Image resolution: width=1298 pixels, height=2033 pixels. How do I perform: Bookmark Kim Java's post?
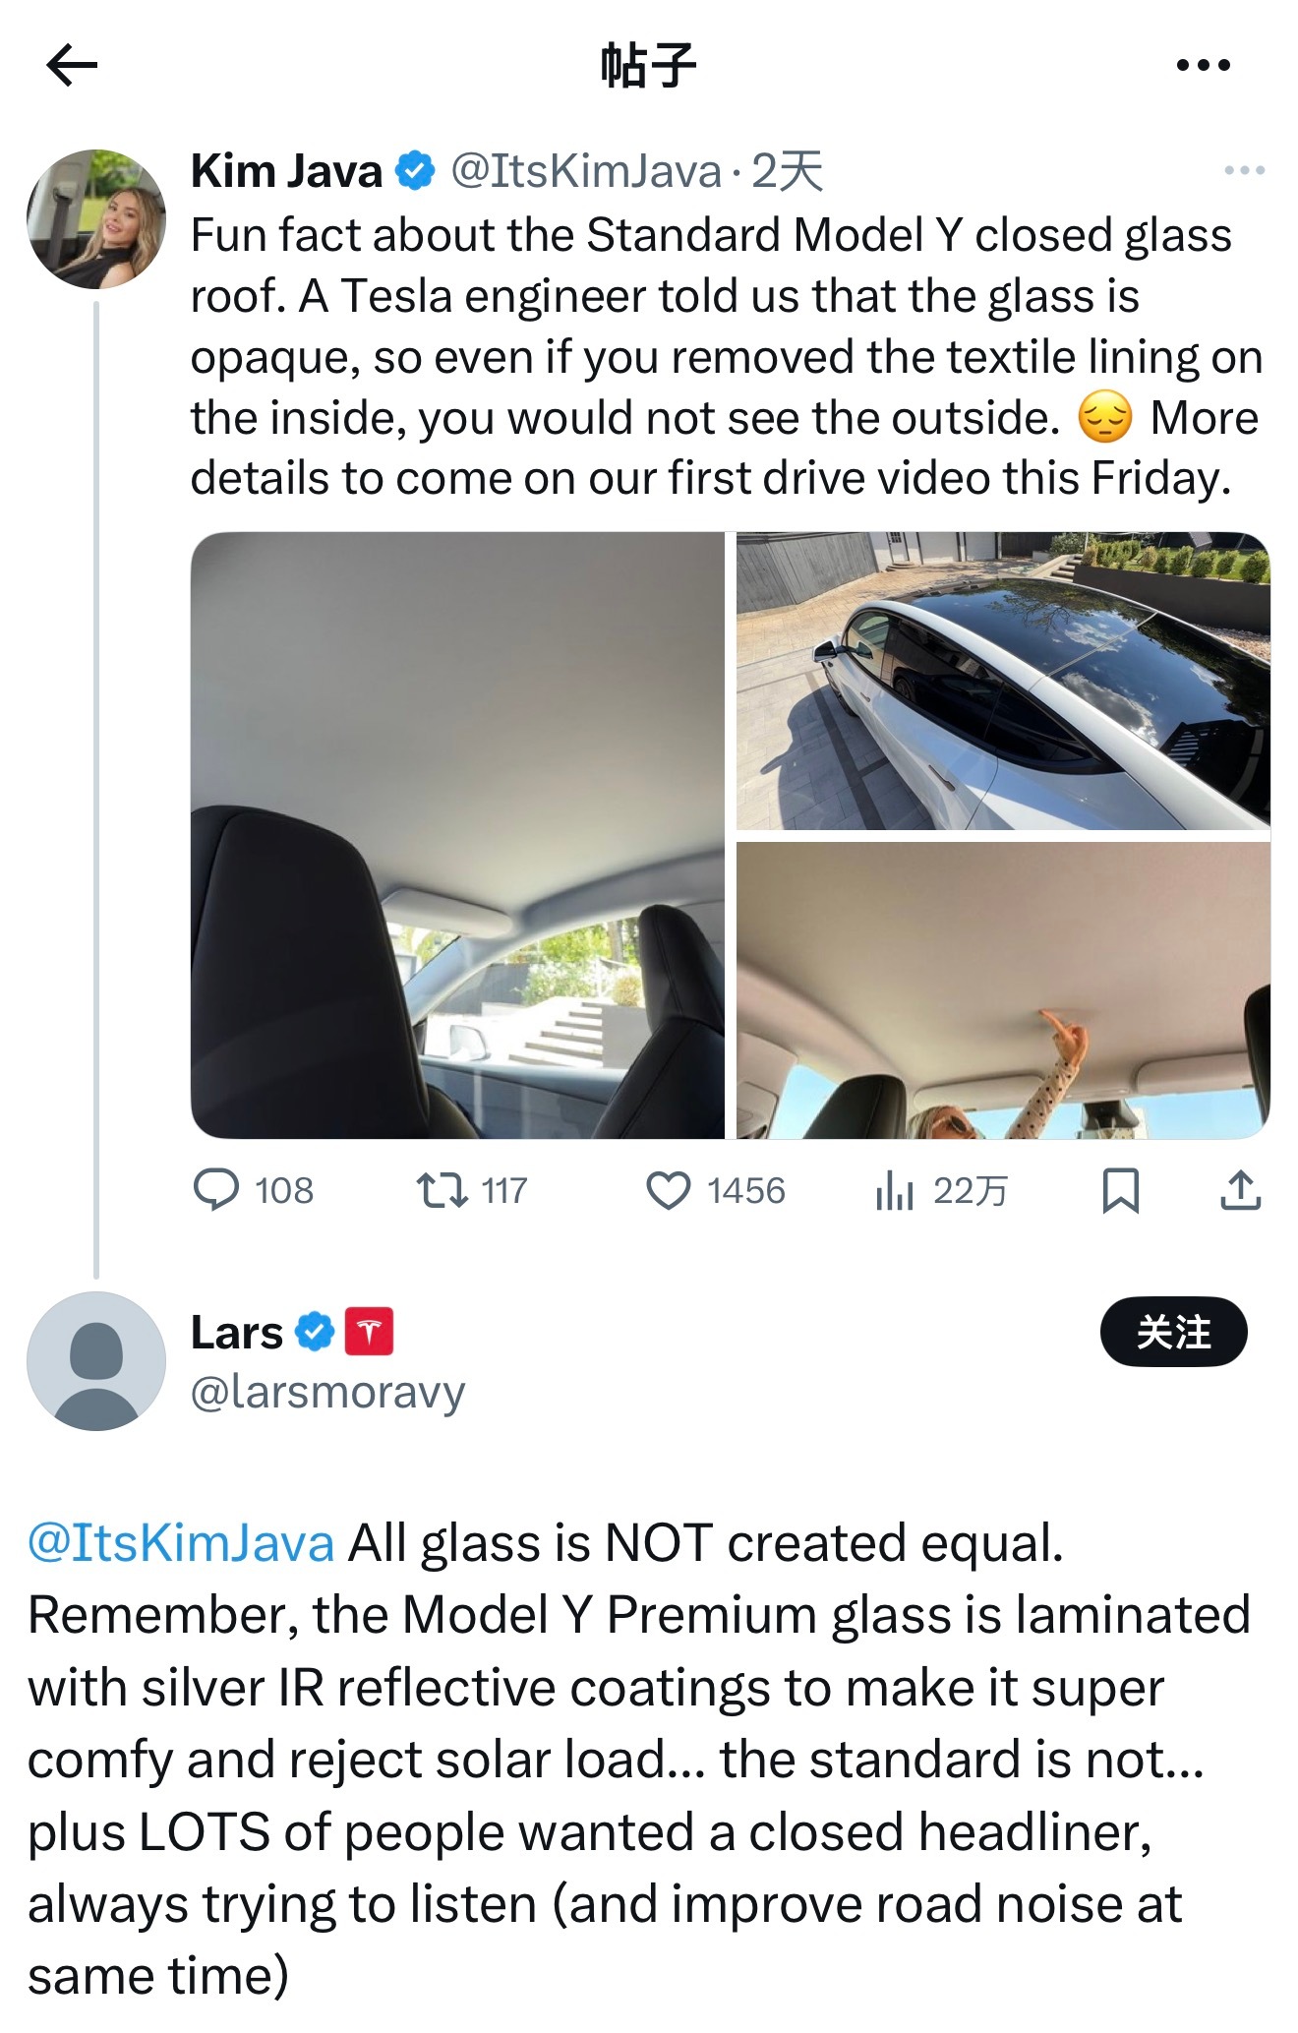coord(1120,1190)
